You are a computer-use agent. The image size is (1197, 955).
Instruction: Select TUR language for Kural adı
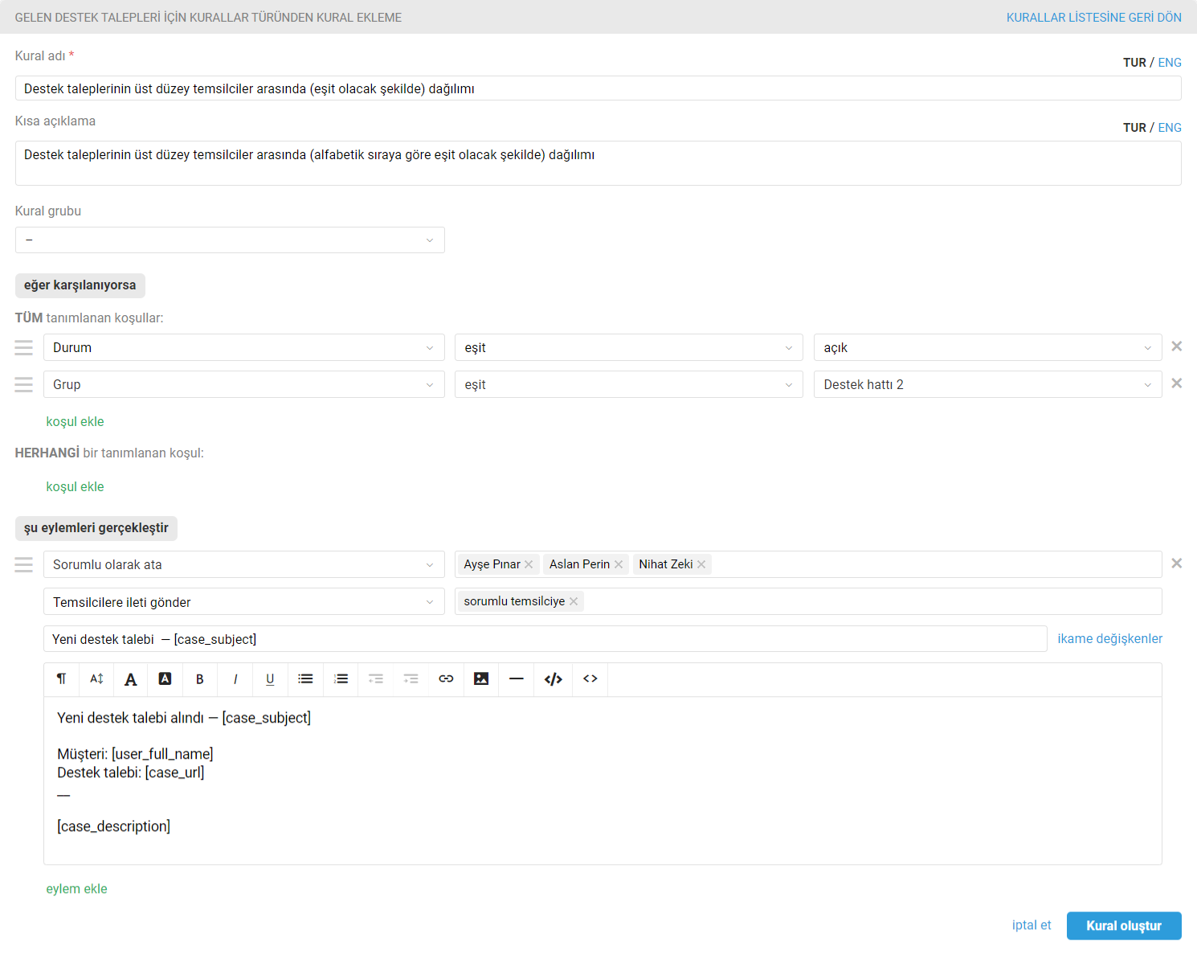pyautogui.click(x=1134, y=63)
